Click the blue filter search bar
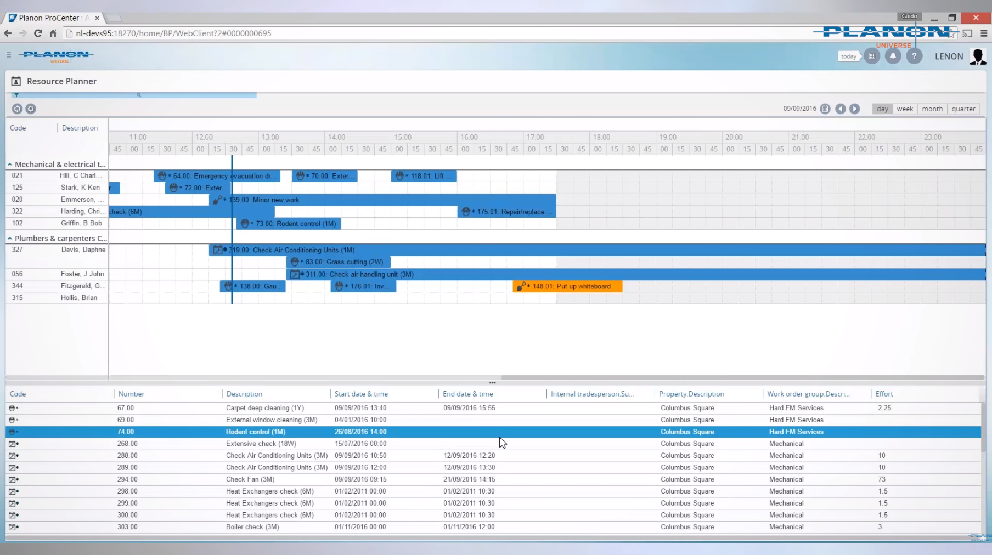The image size is (992, 555). click(x=134, y=95)
